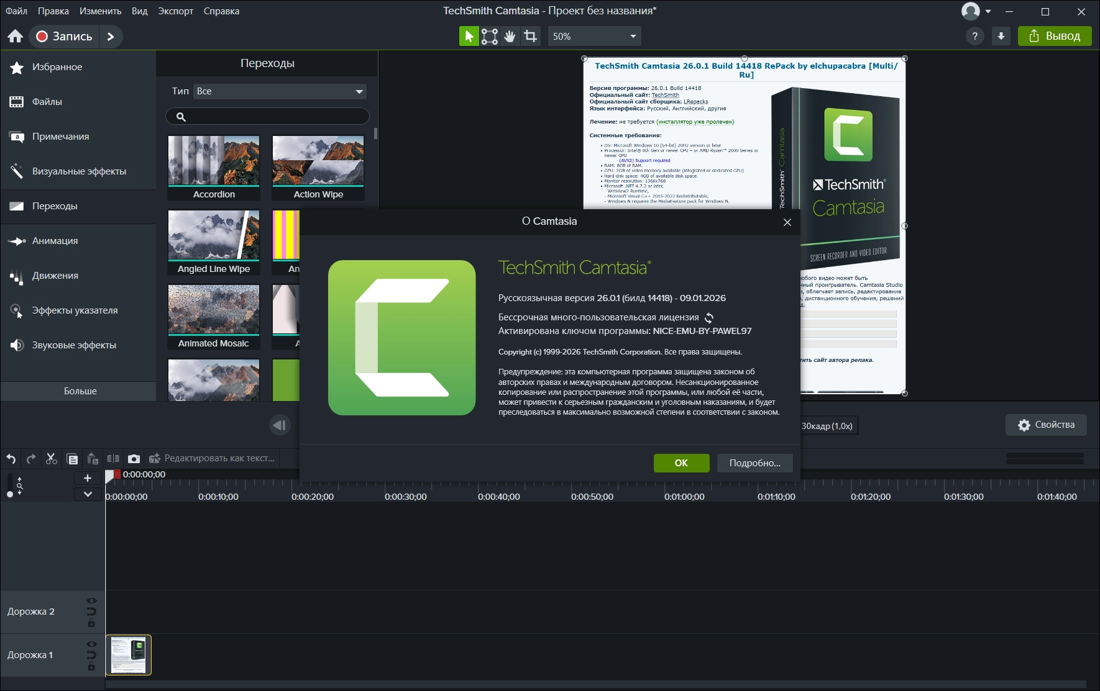Start recording with the Запись button
This screenshot has height=691, width=1100.
pyautogui.click(x=64, y=37)
